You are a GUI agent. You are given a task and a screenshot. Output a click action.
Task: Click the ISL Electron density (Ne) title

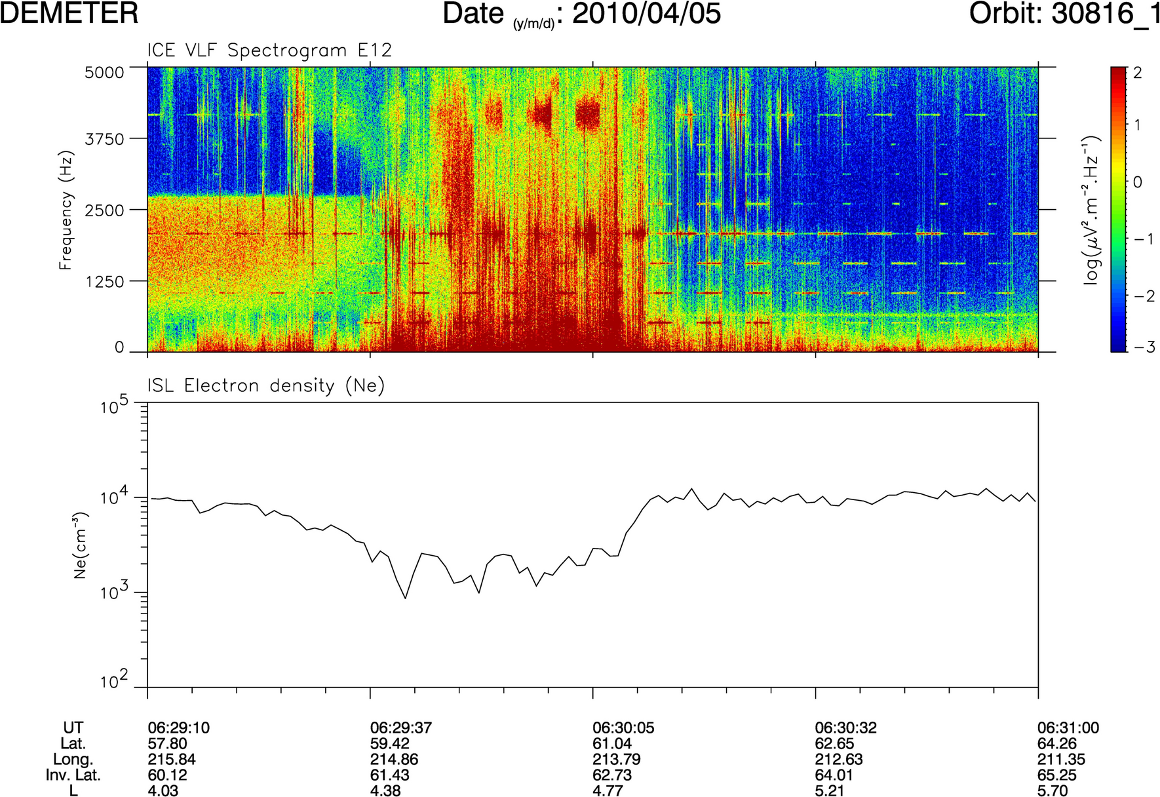point(265,385)
